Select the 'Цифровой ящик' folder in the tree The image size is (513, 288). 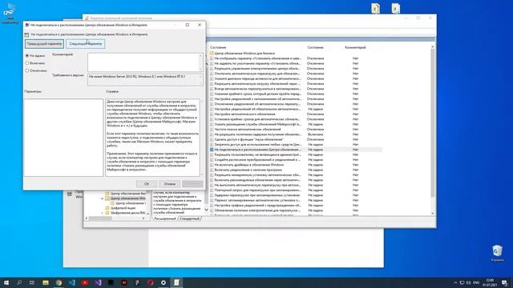point(123,208)
